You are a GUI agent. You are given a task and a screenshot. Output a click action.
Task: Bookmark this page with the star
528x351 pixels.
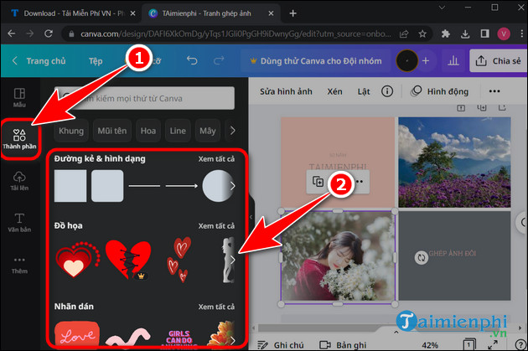tap(422, 34)
